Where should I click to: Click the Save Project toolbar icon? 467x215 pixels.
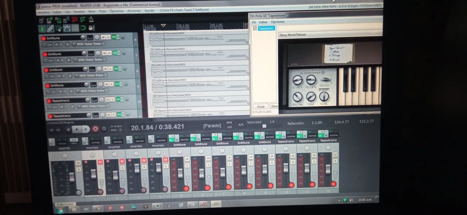[58, 21]
